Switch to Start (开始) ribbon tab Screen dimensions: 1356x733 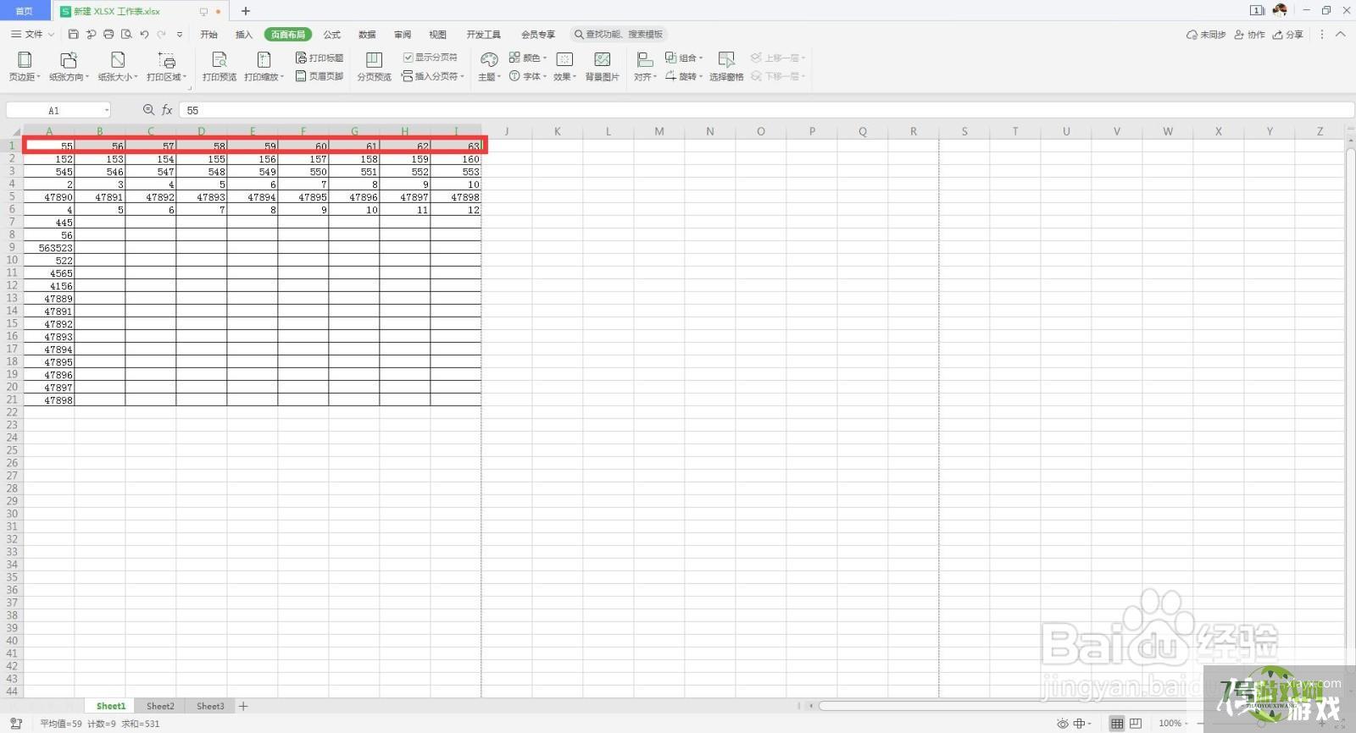(x=208, y=35)
